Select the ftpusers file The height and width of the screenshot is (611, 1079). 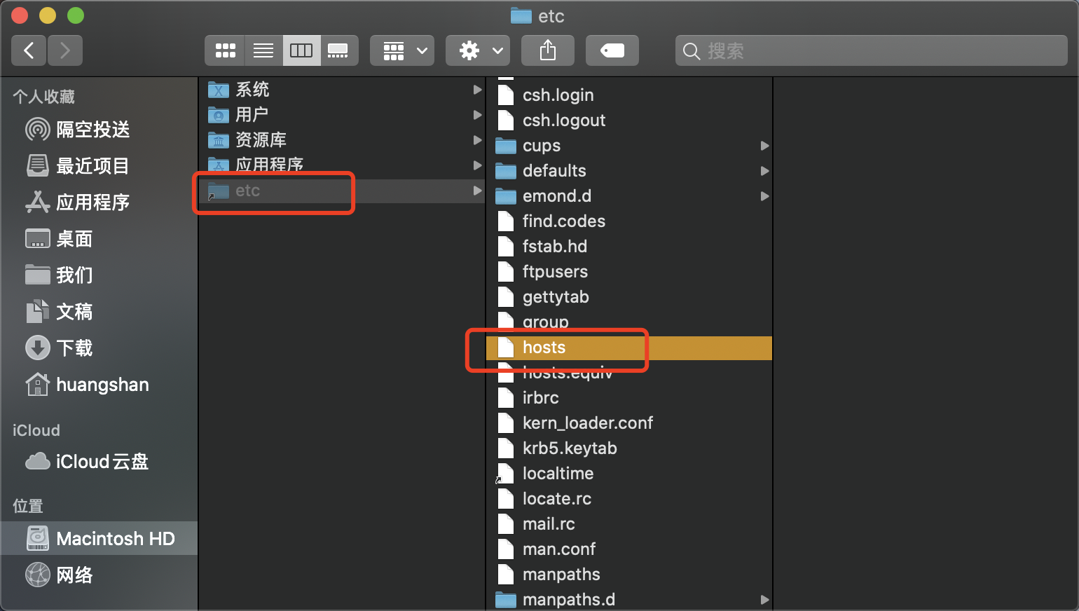(629, 272)
